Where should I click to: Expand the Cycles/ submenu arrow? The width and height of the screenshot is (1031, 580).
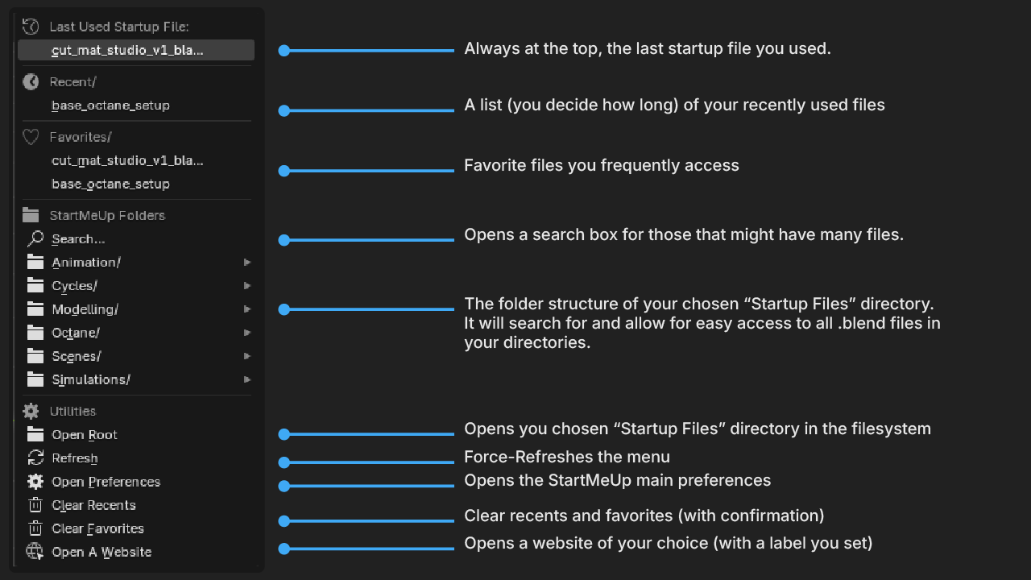(x=247, y=286)
